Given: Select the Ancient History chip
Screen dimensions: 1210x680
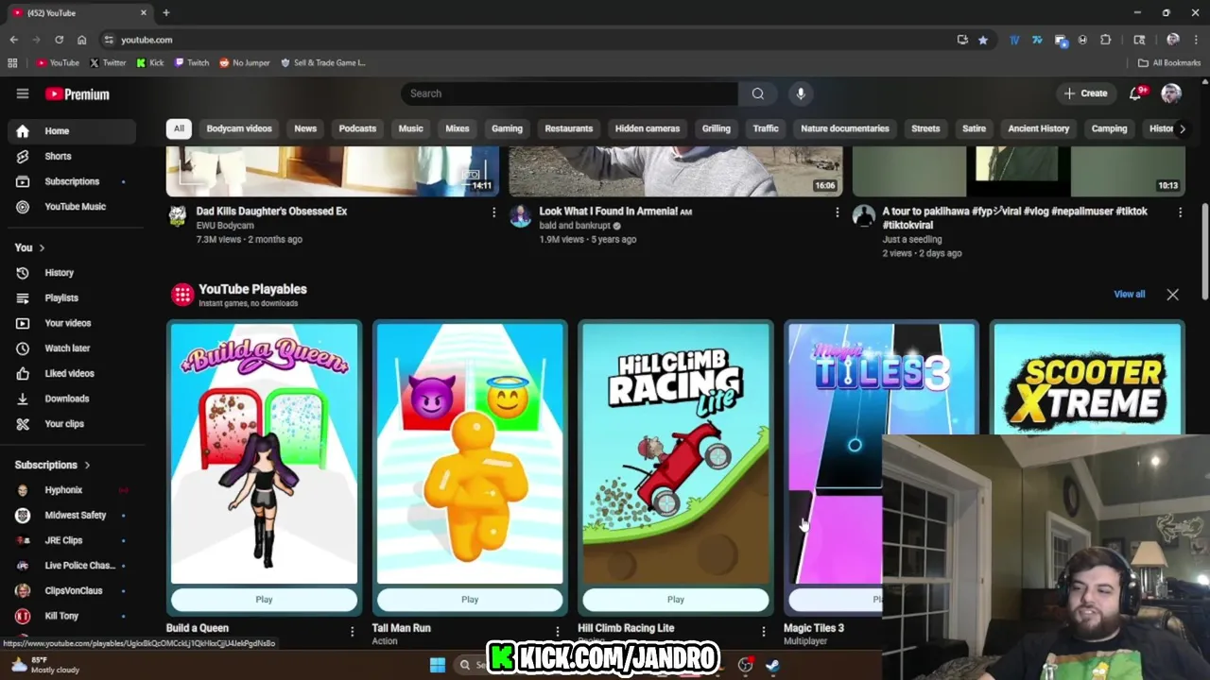Looking at the screenshot, I should coord(1038,128).
